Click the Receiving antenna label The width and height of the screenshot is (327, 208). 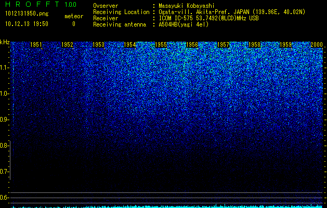click(x=120, y=24)
